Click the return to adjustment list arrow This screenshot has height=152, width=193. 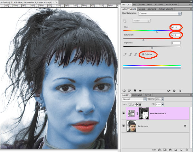(124, 91)
